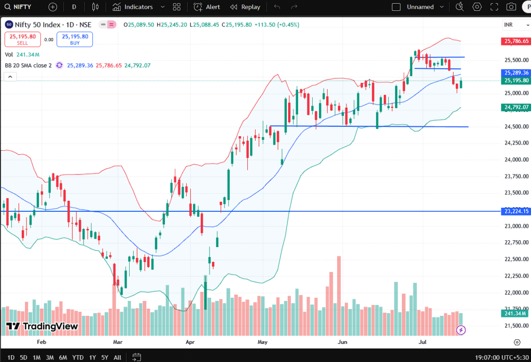Set range to 5Y

tap(105, 357)
